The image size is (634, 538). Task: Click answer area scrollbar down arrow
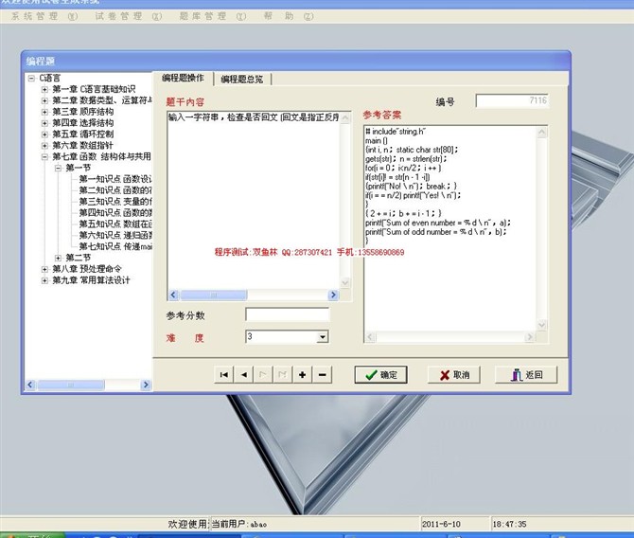point(542,325)
